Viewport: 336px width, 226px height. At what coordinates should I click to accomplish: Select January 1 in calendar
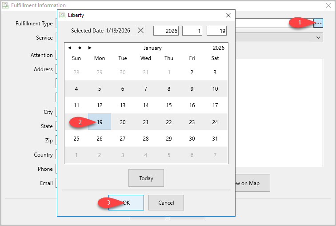coord(169,72)
